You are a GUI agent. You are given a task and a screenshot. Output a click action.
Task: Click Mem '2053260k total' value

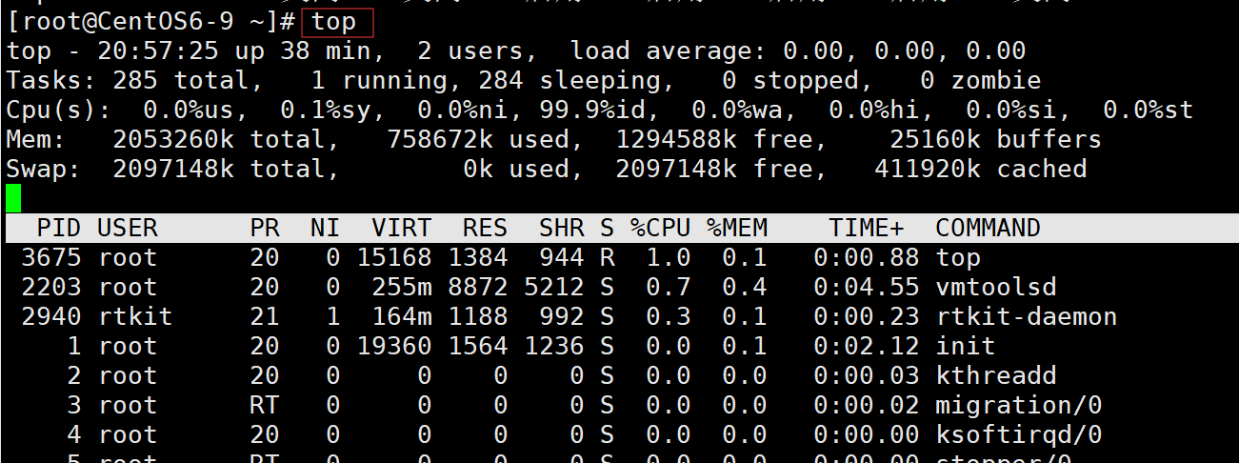coord(219,140)
